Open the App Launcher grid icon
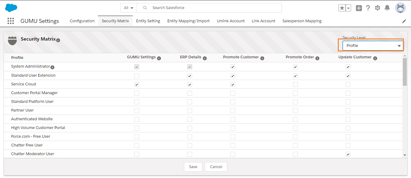This screenshot has width=411, height=178. pos(11,21)
